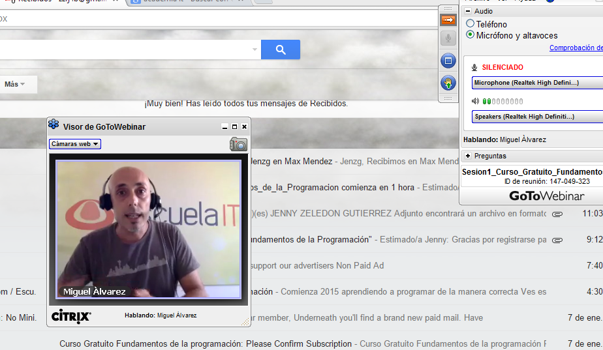Viewport: 603px width, 350px height.
Task: Select Micrófono y altavoces radio button
Action: [471, 35]
